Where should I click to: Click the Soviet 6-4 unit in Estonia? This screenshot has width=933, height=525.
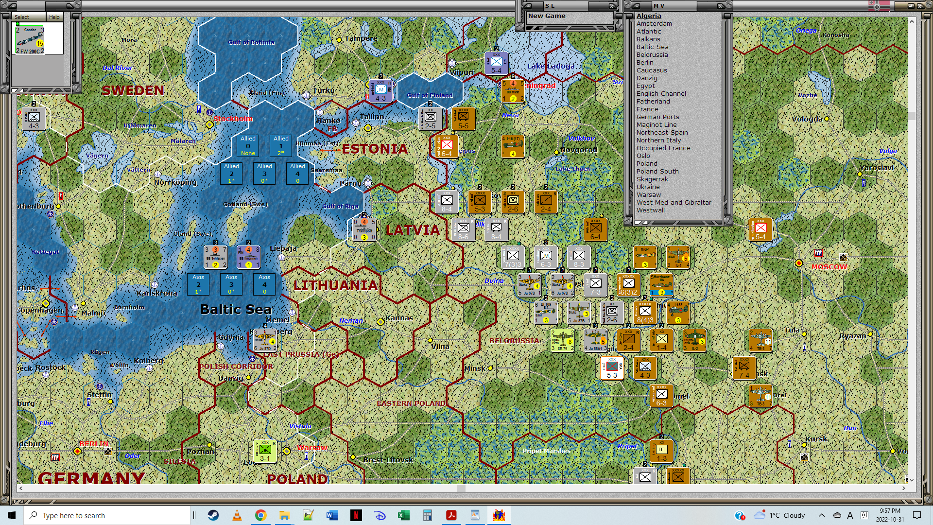(x=447, y=146)
